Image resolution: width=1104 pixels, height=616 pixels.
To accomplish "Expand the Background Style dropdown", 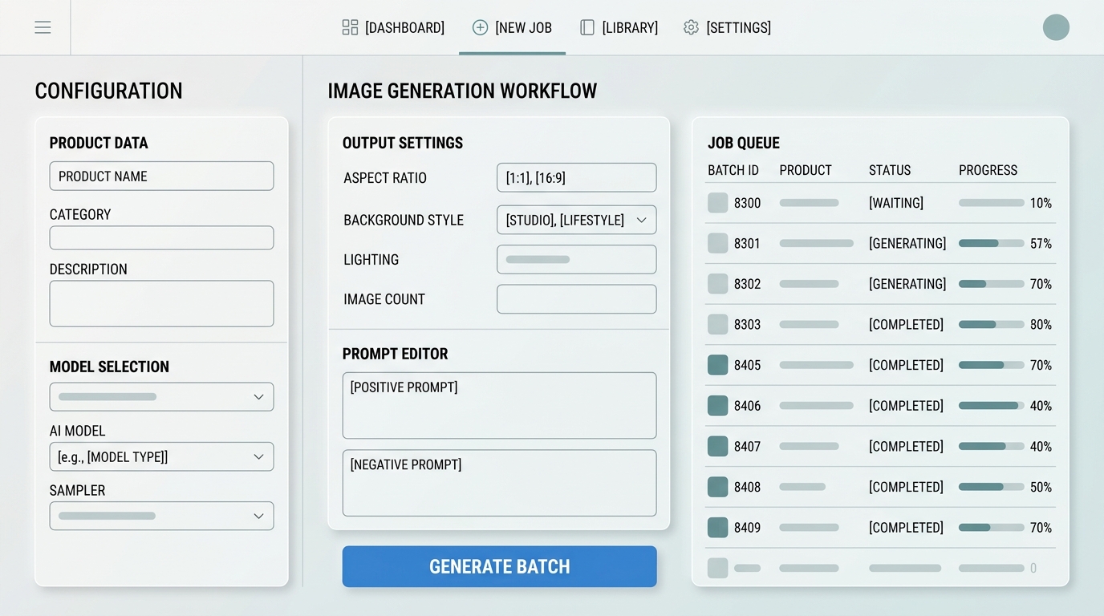I will click(576, 220).
